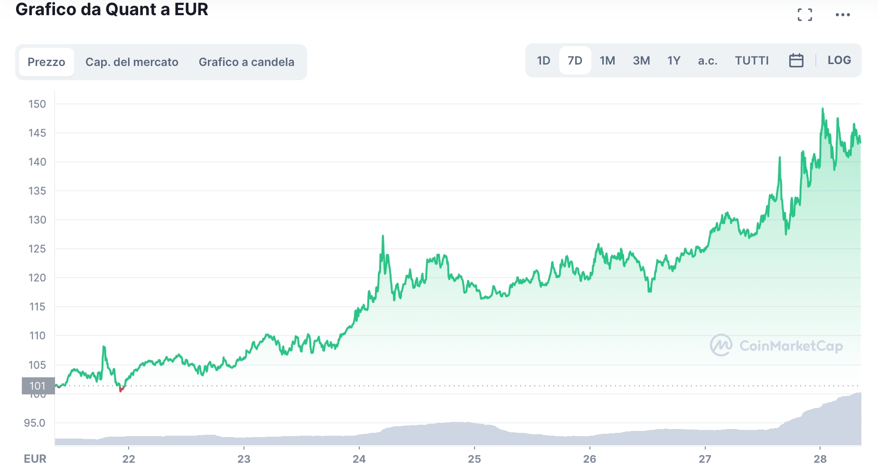Click date label 22 on x-axis
878x467 pixels.
click(x=129, y=459)
